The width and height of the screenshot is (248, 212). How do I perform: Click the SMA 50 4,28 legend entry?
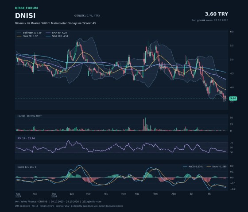click(x=57, y=33)
